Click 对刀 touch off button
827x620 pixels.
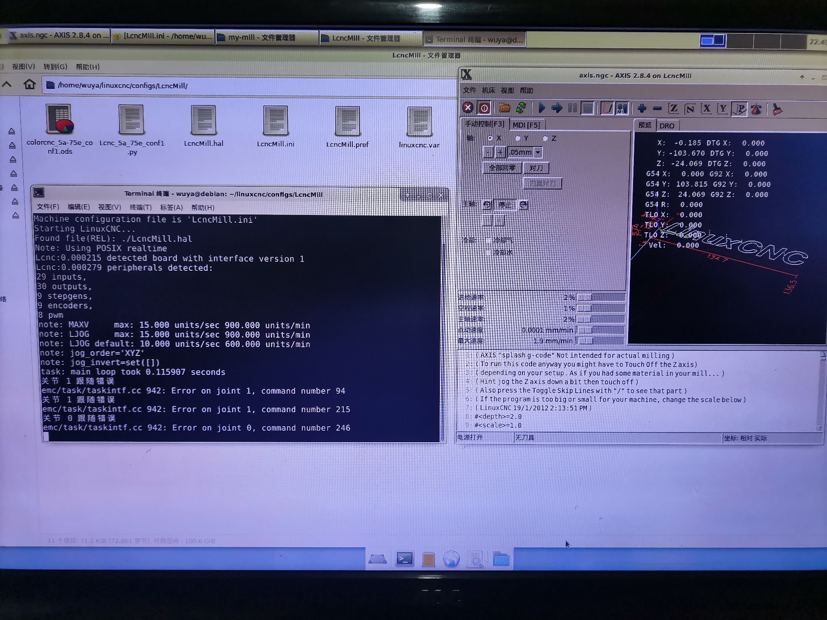[536, 168]
